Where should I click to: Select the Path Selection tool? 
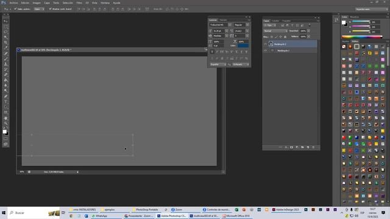click(x=5, y=107)
